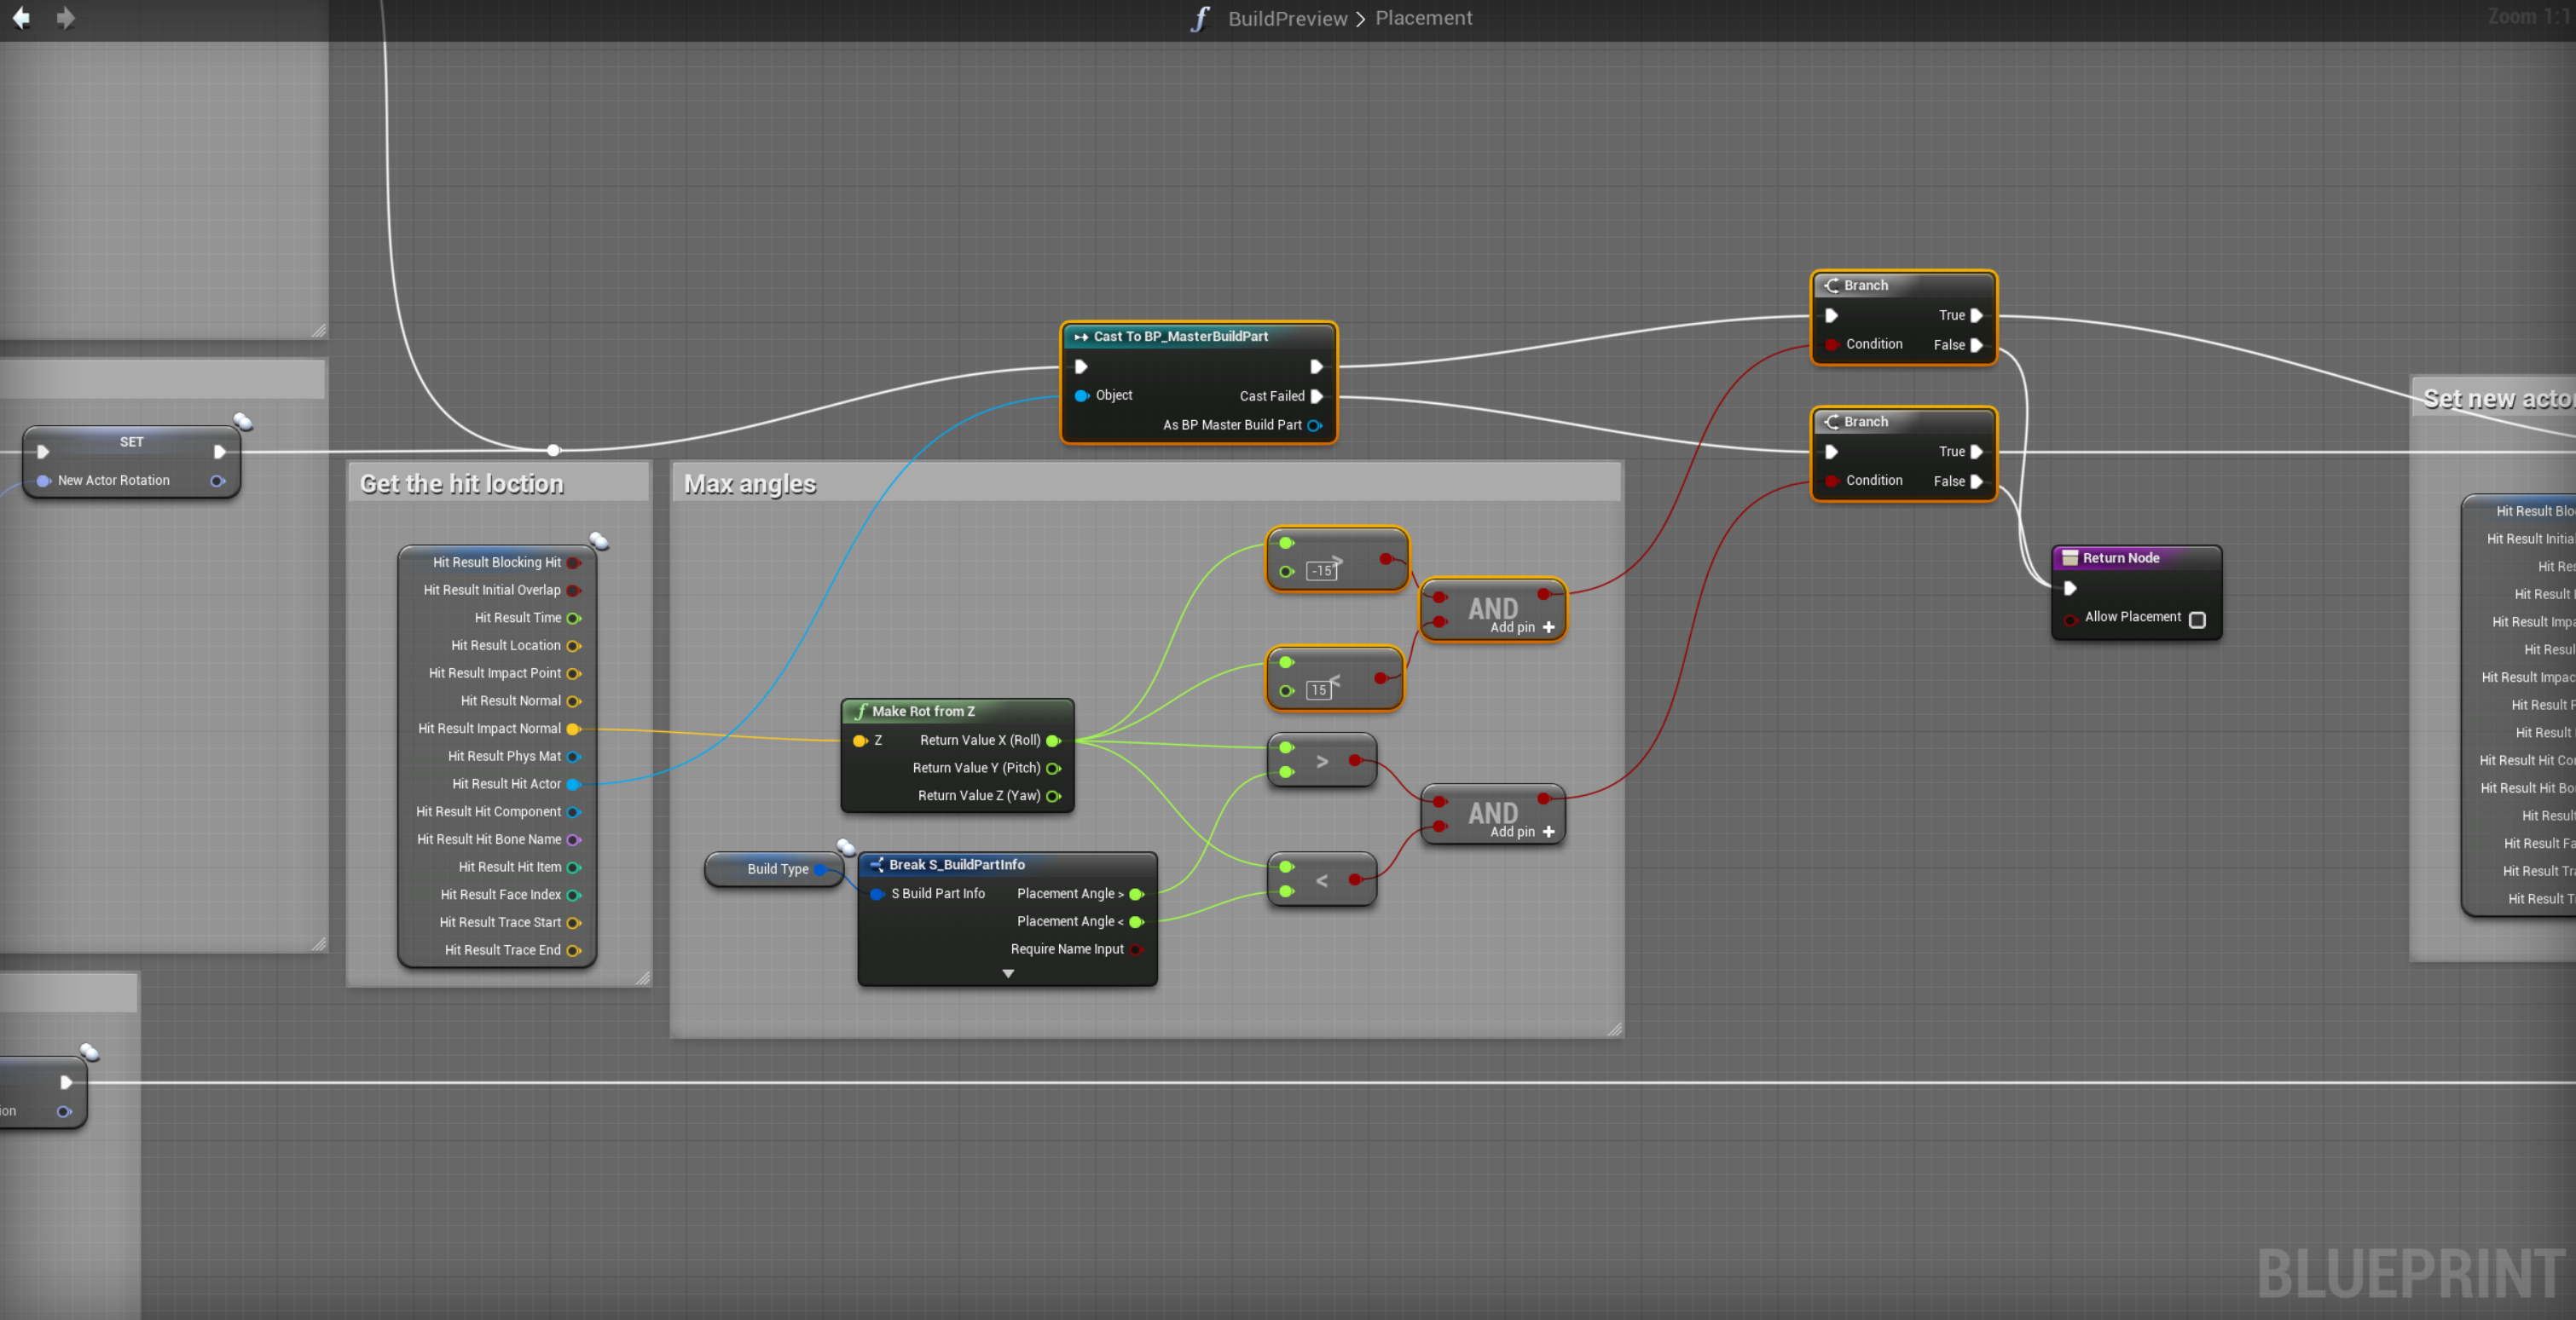The height and width of the screenshot is (1320, 2576).
Task: Open BuildPreview in the breadcrumb
Action: click(1287, 18)
